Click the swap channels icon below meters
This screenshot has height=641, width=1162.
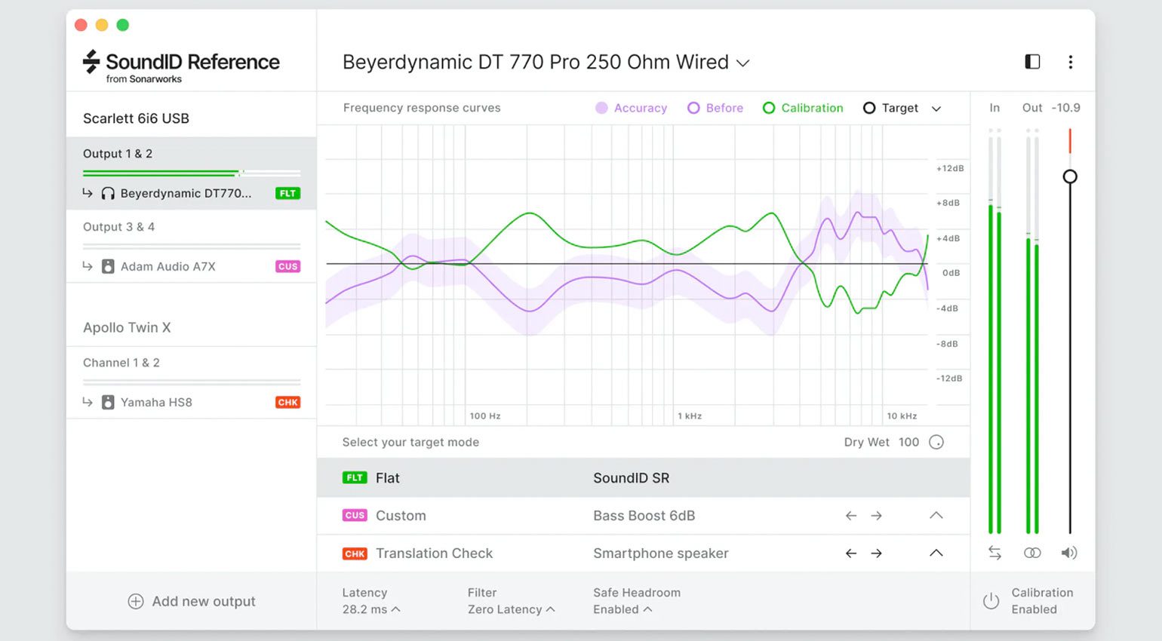(995, 553)
